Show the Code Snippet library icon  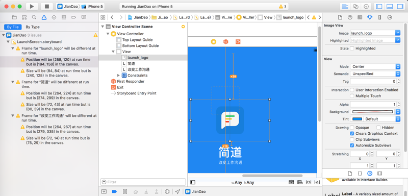point(360,174)
